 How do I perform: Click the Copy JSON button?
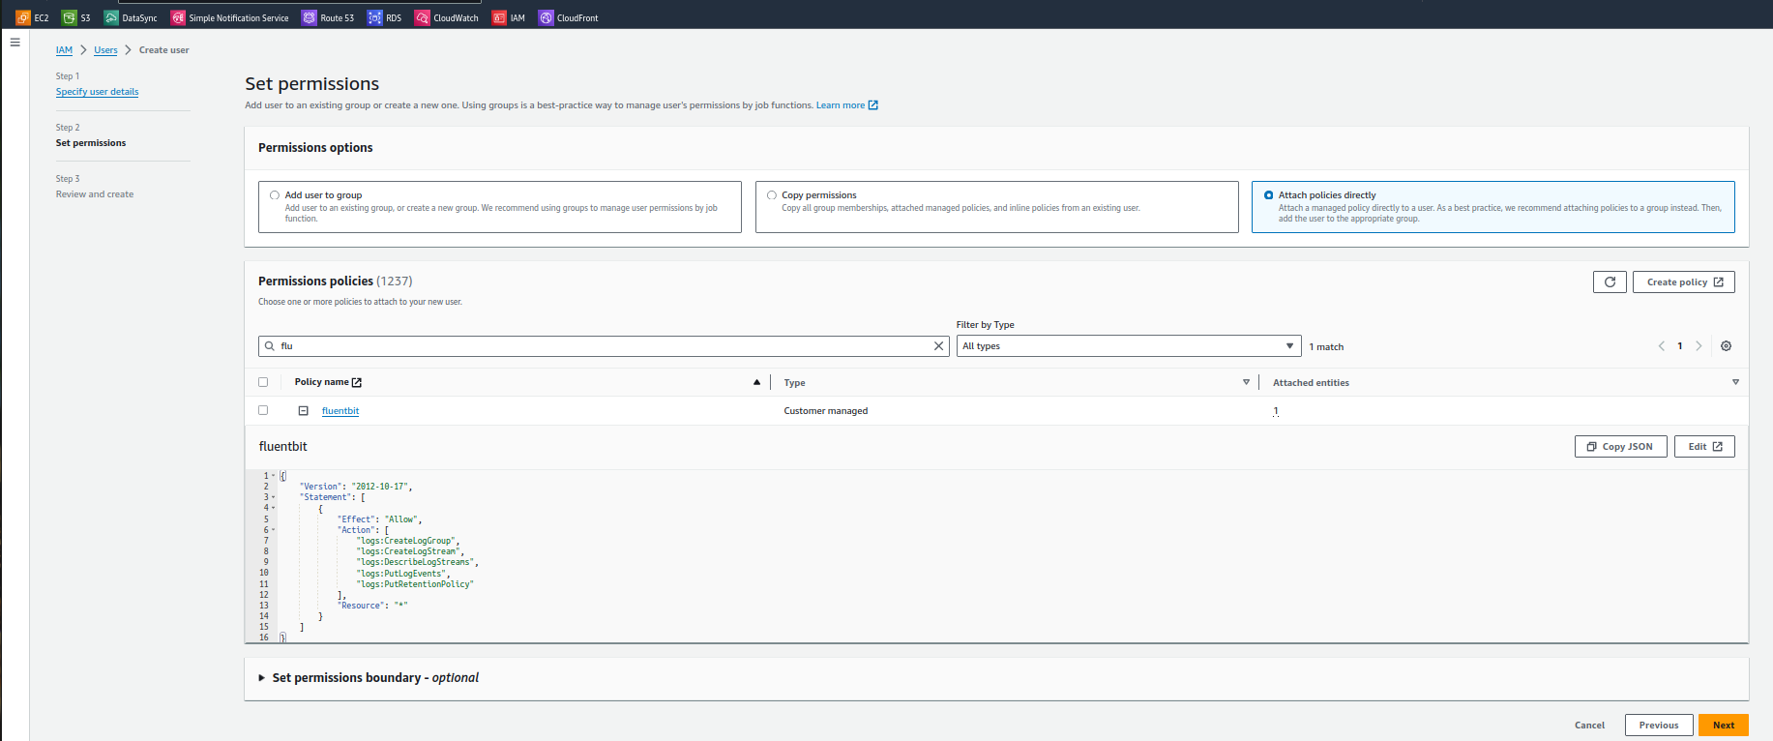coord(1621,446)
